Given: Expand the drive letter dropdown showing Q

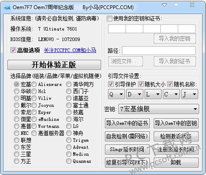Looking at the screenshot, I should (116, 94).
